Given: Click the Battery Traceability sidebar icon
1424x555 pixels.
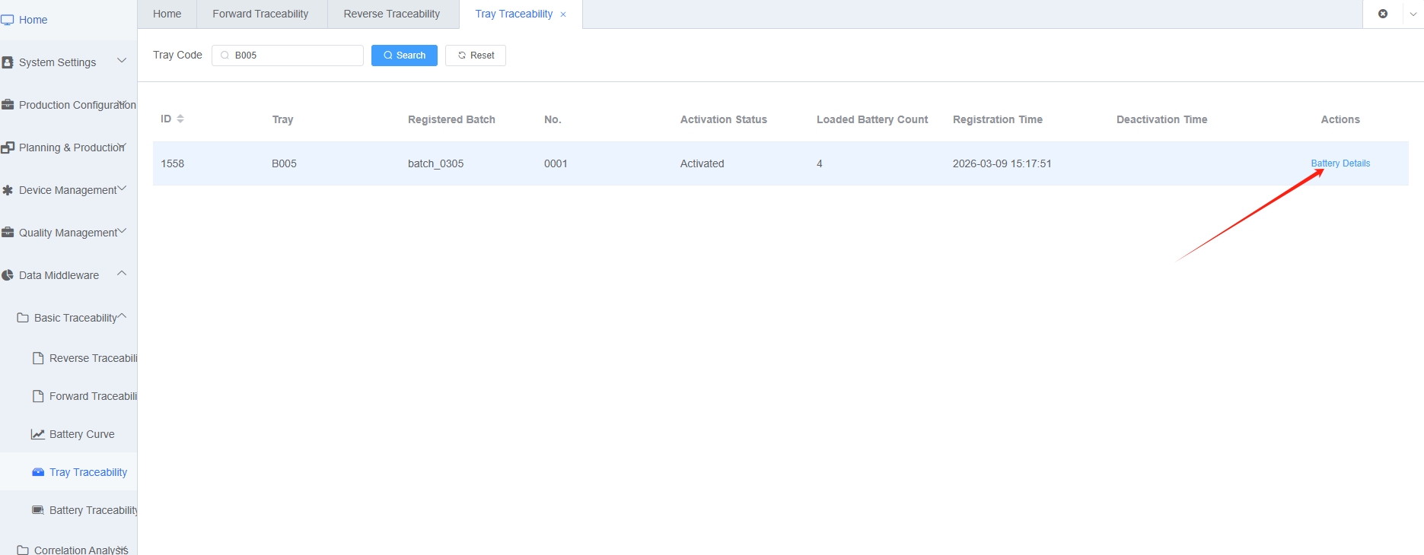Looking at the screenshot, I should pos(38,510).
